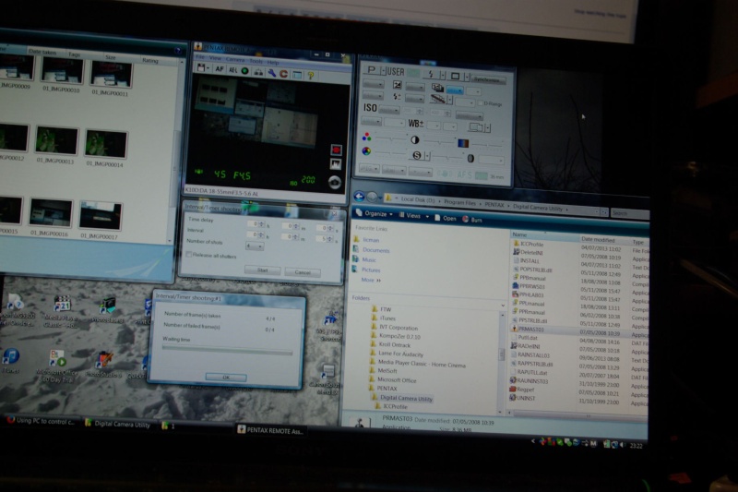Open the Tools menu in Pentax Remote
The height and width of the screenshot is (492, 738).
pos(256,61)
